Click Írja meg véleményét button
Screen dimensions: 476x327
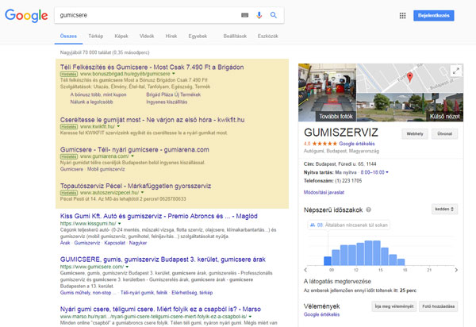coord(394,306)
